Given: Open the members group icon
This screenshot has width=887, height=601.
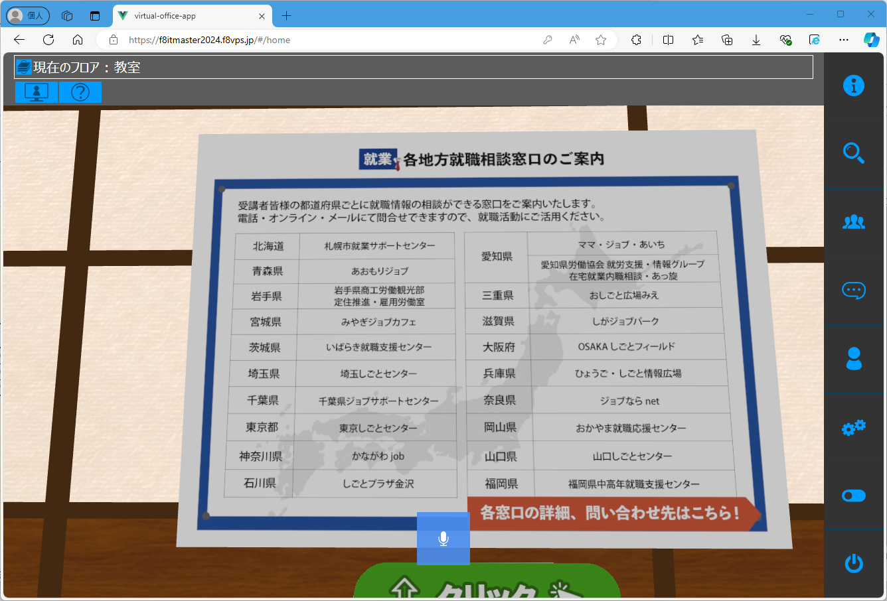Looking at the screenshot, I should click(854, 222).
